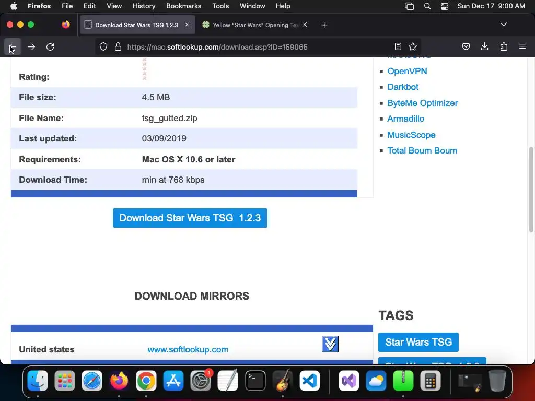This screenshot has width=535, height=401.
Task: Open purple Visual Studio from the dock
Action: [348, 381]
